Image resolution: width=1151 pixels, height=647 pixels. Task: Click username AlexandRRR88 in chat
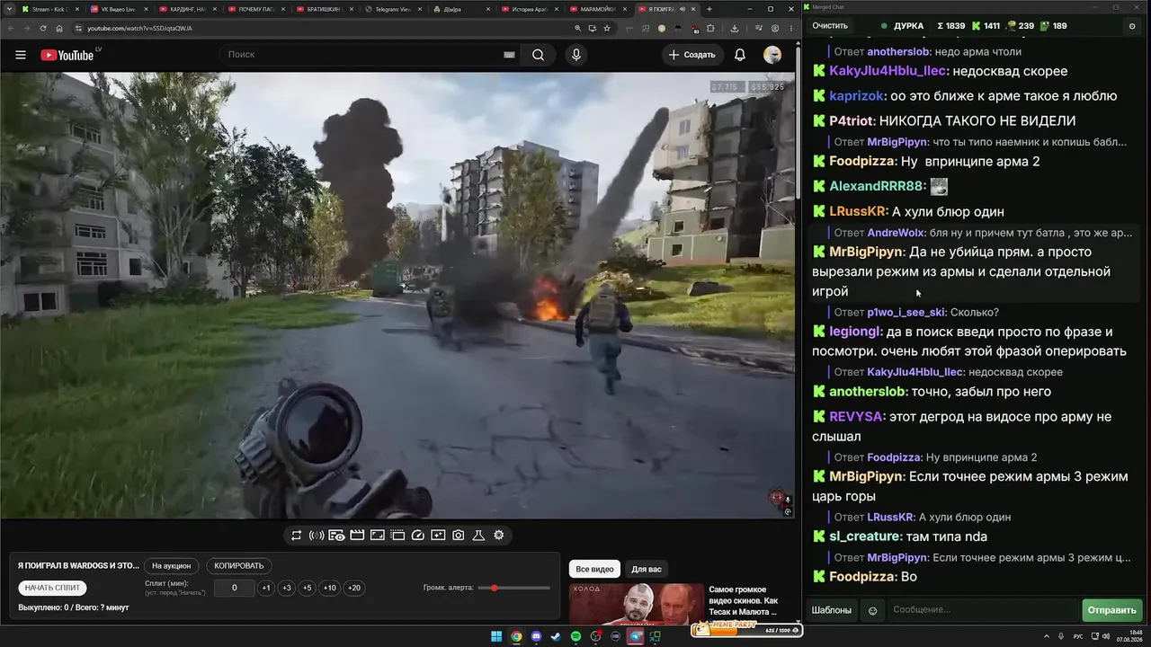click(877, 187)
